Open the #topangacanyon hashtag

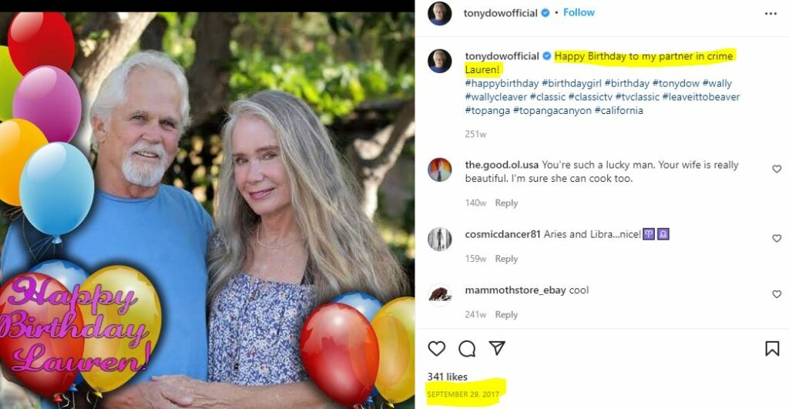click(x=552, y=110)
